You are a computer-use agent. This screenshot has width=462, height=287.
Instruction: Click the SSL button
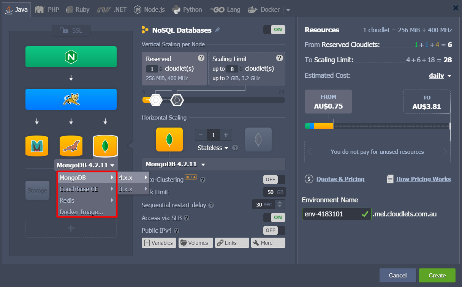(71, 30)
